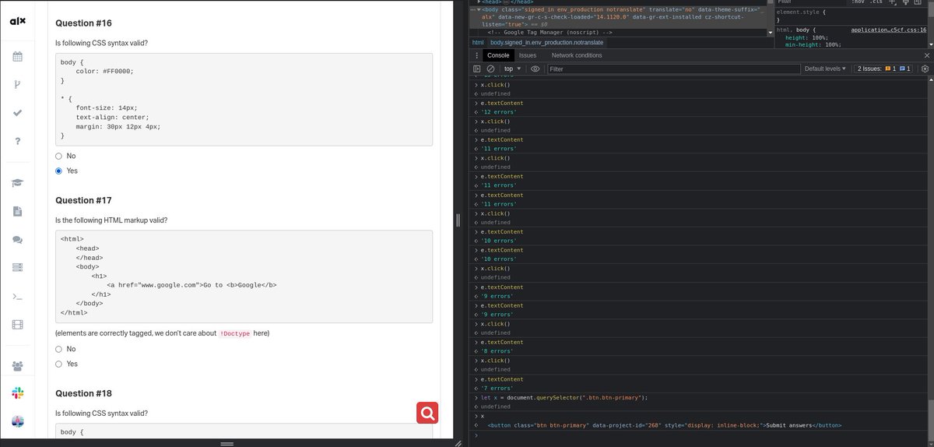Switch to the Network conditions tab

pos(577,55)
